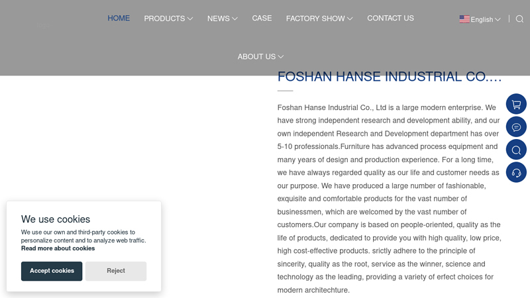Open the Read more about cookies link
The width and height of the screenshot is (530, 298).
point(58,248)
